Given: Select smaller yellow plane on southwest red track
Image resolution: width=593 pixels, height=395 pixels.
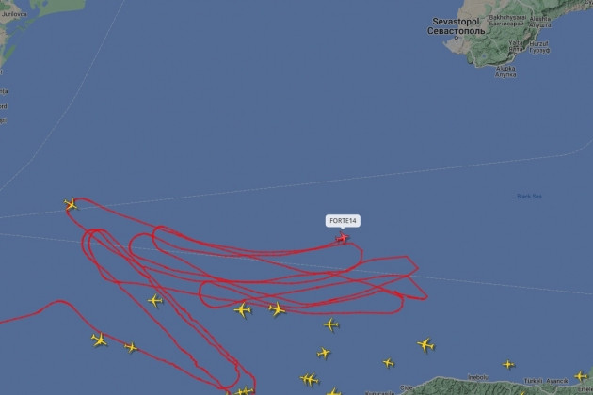Looking at the screenshot, I should pos(131,347).
